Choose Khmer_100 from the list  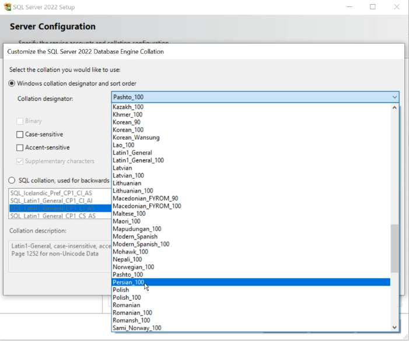tap(251, 114)
